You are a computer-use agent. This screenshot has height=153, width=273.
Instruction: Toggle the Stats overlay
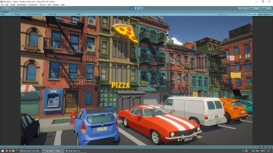(x=260, y=14)
